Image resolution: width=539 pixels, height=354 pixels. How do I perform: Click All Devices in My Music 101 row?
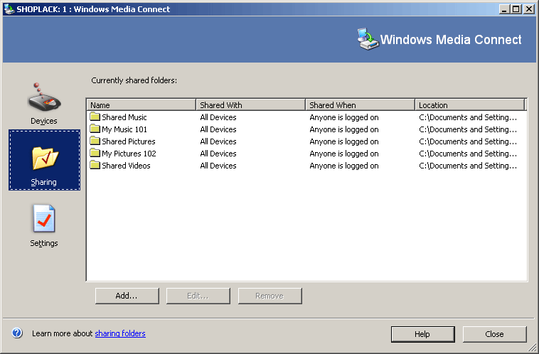[218, 129]
